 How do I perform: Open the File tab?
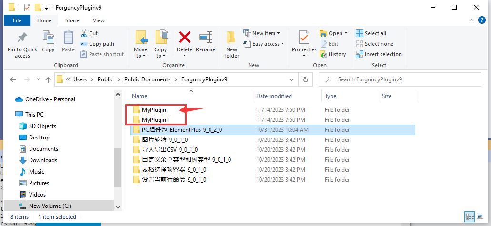pyautogui.click(x=17, y=20)
